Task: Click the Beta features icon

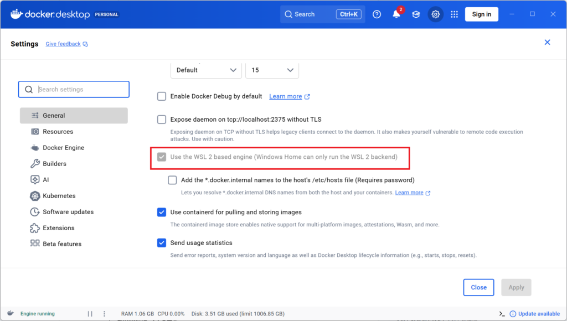Action: tap(35, 244)
